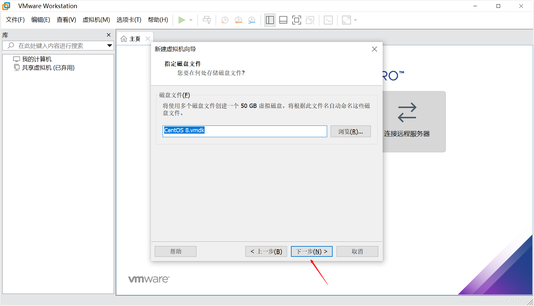
Task: Switch to full screen mode icon
Action: click(x=297, y=20)
